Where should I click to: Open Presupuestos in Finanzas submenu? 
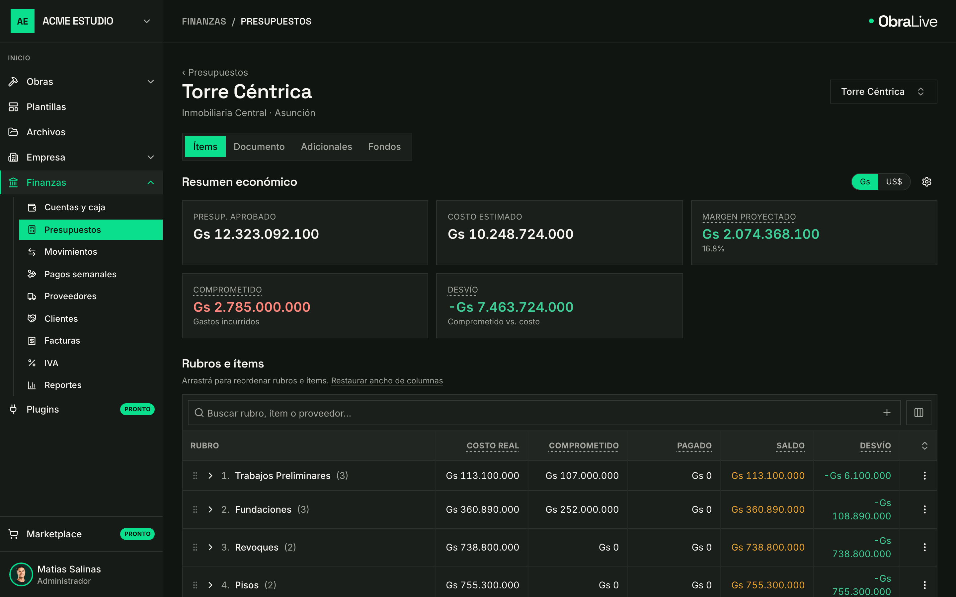pyautogui.click(x=91, y=230)
